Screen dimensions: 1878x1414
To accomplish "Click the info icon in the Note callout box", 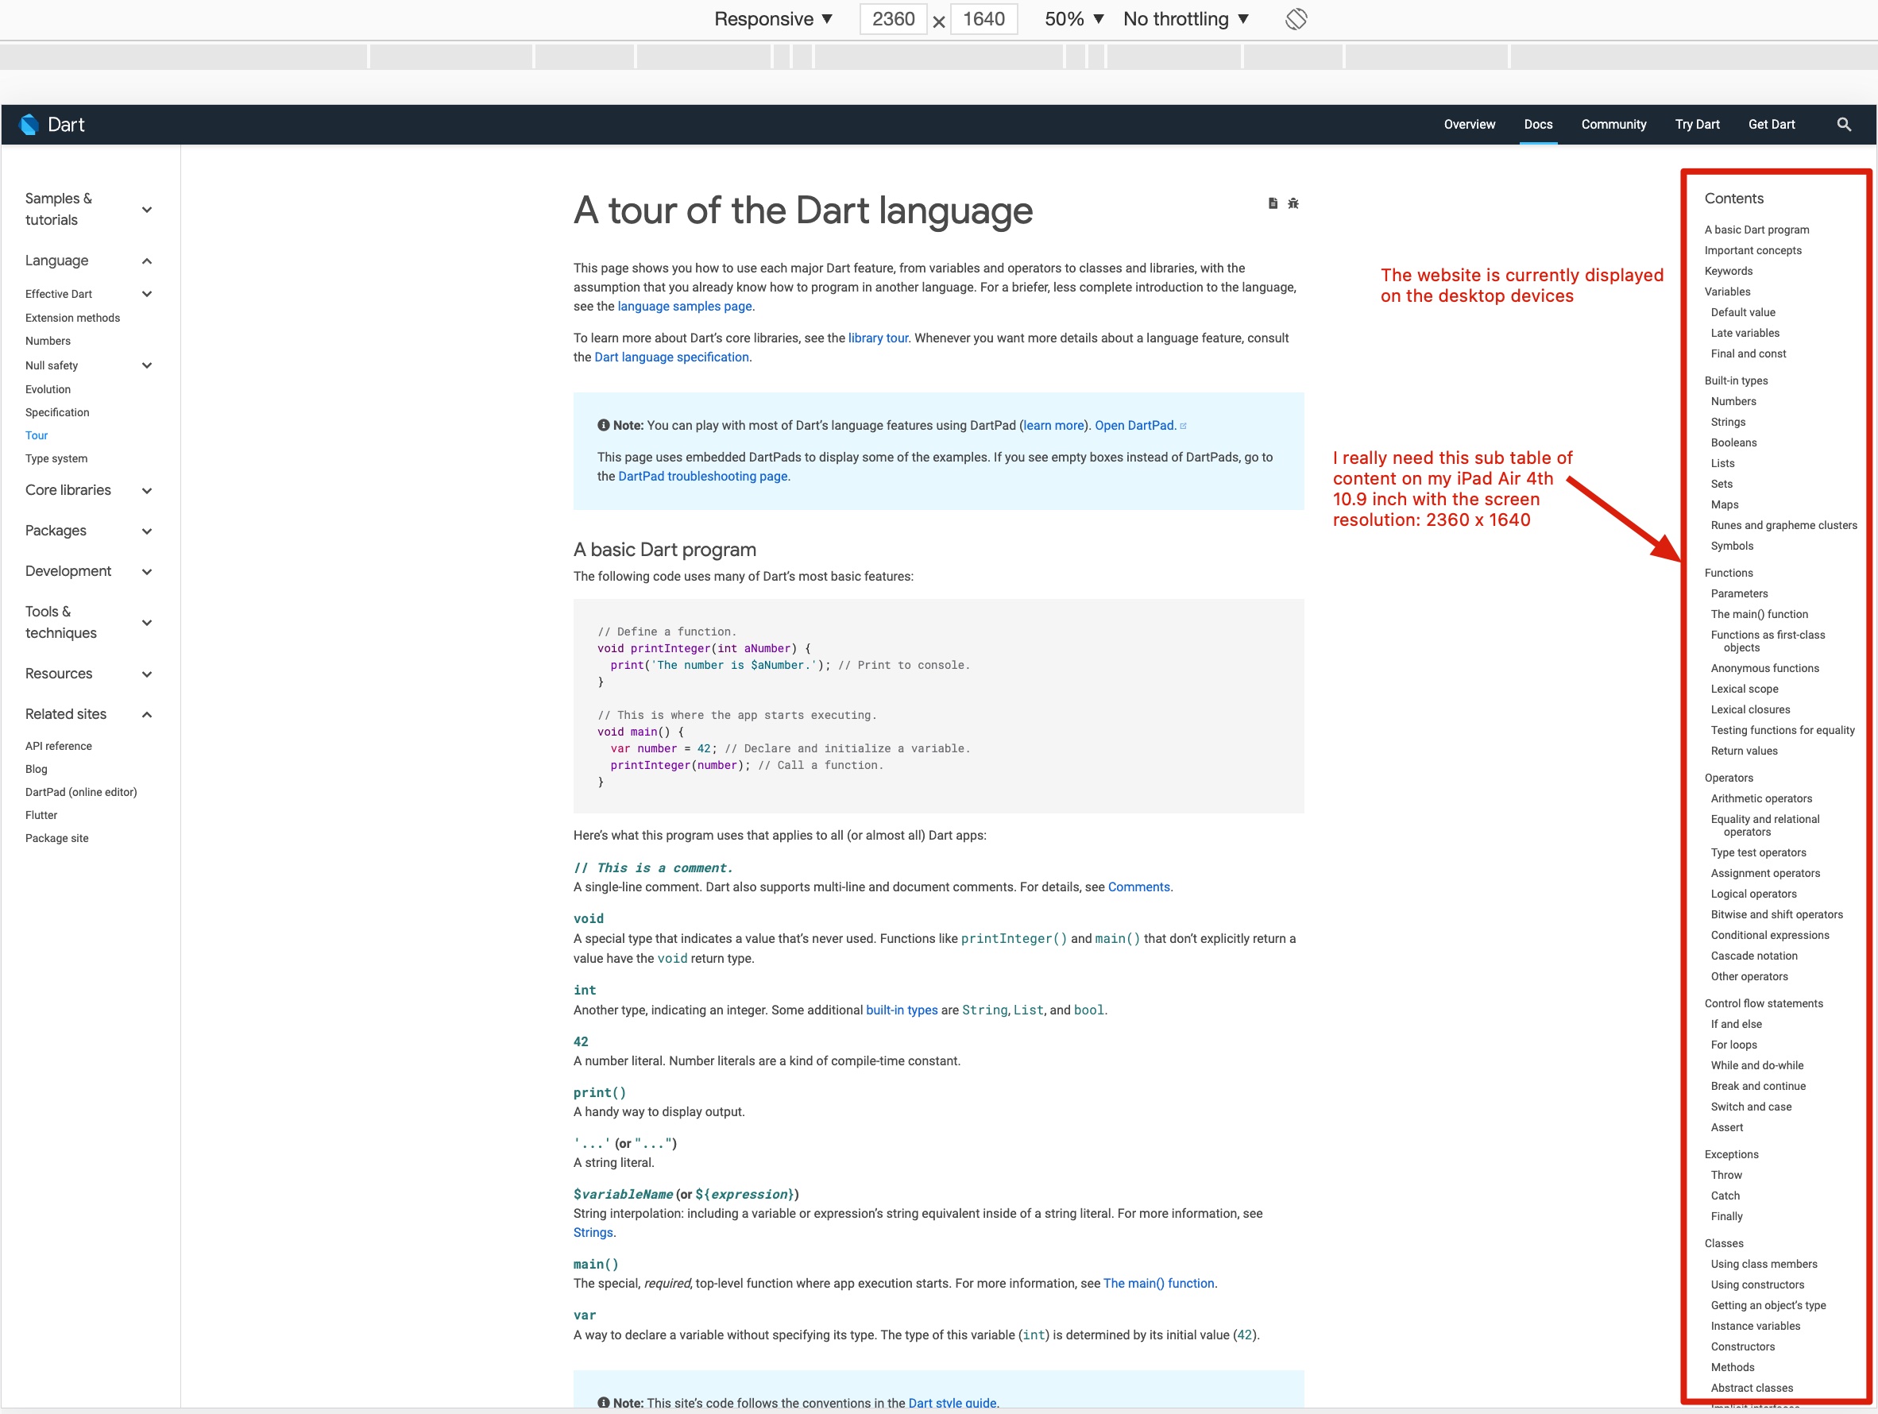I will (604, 425).
